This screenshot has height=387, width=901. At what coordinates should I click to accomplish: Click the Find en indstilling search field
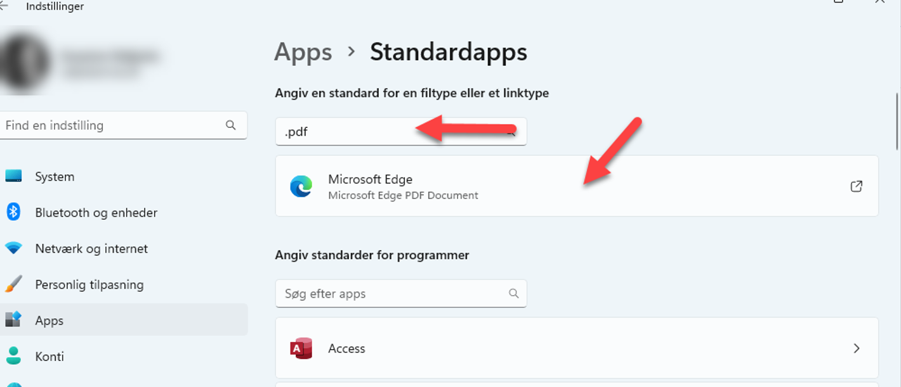[123, 125]
